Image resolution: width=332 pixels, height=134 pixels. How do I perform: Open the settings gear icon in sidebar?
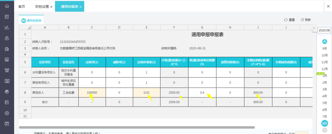[x=7, y=113]
